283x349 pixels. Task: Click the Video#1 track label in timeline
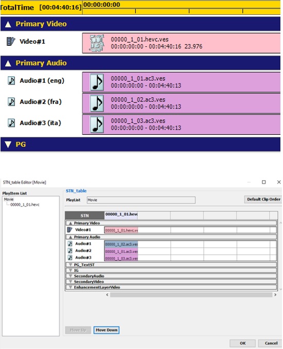point(32,41)
